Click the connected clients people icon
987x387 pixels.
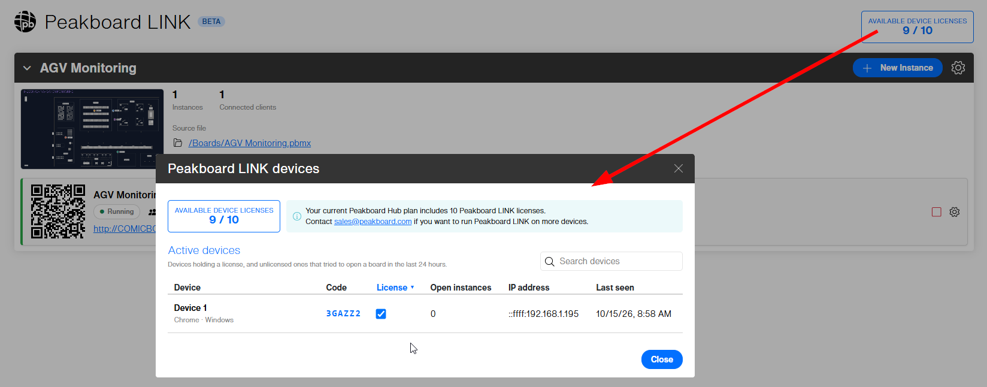(x=152, y=212)
